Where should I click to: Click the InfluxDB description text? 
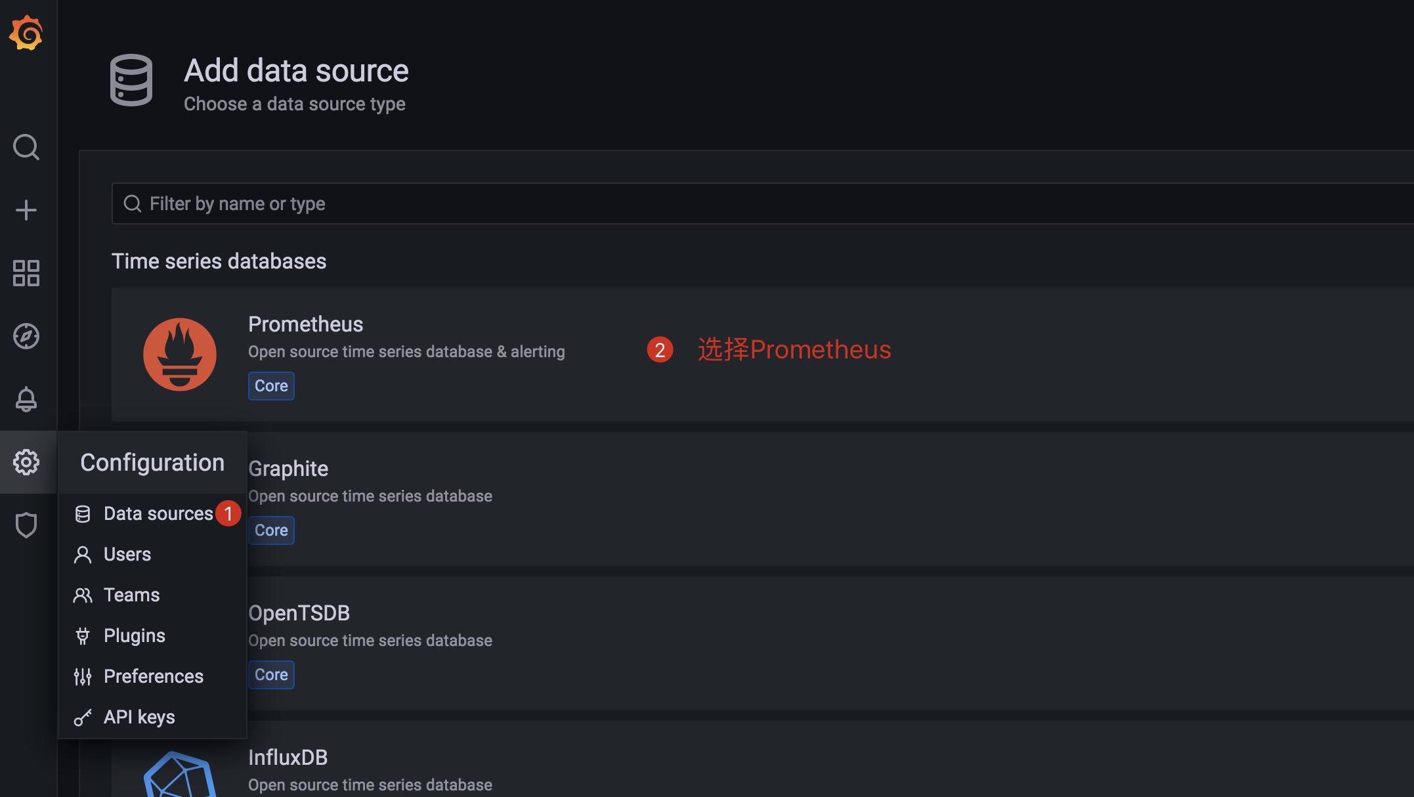point(370,785)
